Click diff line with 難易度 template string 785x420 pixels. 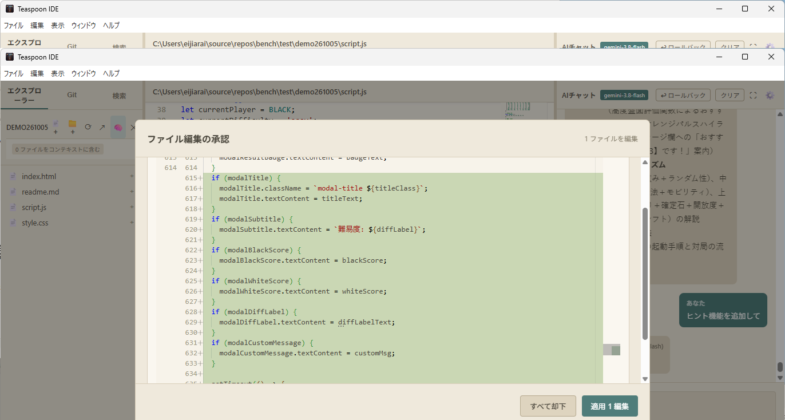pos(323,229)
